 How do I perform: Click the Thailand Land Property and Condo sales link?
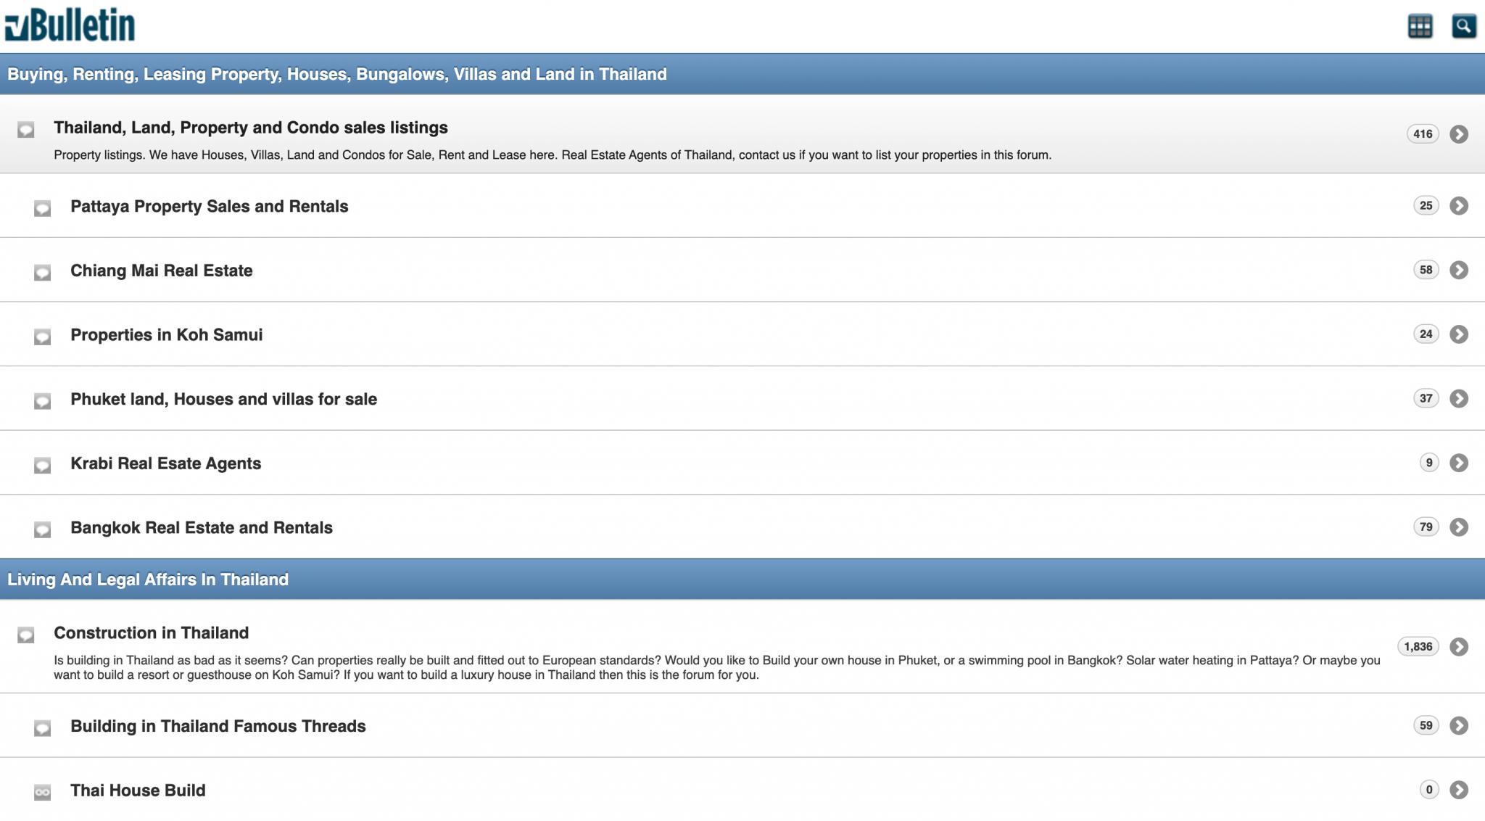pyautogui.click(x=251, y=128)
